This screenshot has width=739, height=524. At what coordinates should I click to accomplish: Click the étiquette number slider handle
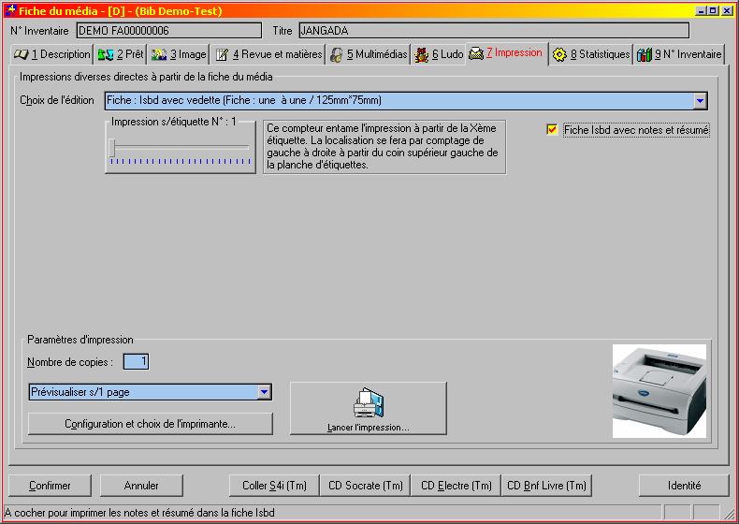(112, 148)
